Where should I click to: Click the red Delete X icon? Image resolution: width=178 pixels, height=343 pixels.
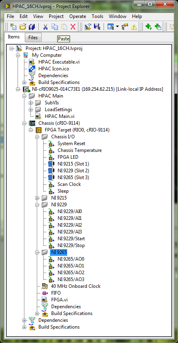73,27
